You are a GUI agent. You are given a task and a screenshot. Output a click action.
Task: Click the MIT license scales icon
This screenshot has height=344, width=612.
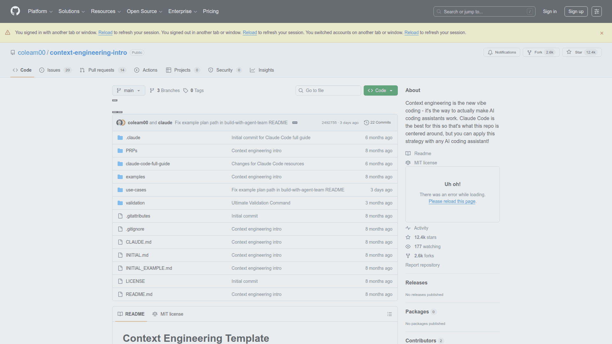coord(408,162)
